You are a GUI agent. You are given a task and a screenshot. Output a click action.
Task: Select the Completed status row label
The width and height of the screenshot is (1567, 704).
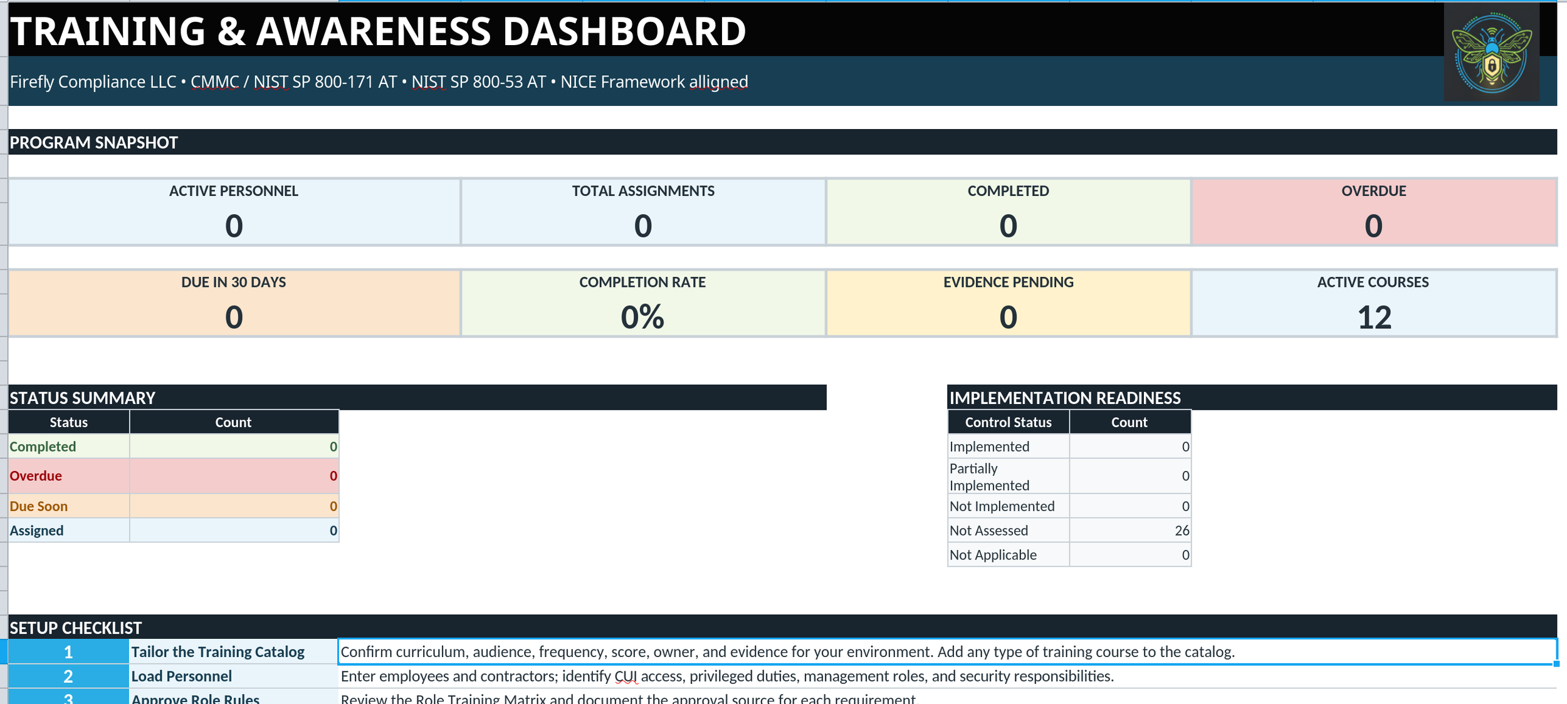(69, 447)
